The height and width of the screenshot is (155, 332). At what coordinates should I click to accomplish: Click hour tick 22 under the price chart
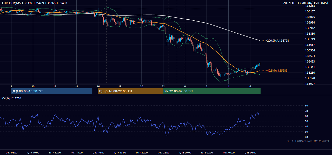(x=163, y=86)
